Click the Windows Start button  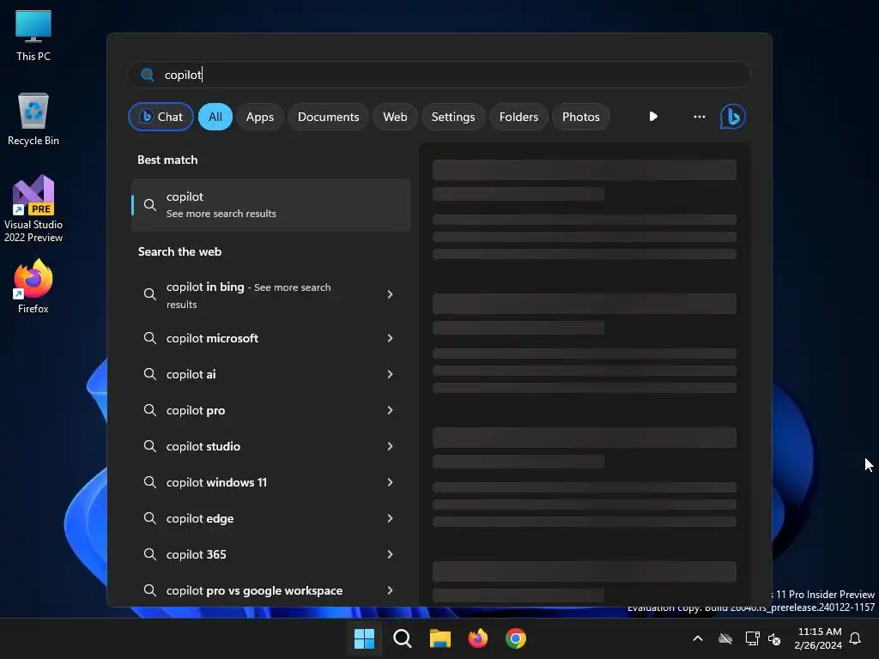pyautogui.click(x=364, y=638)
